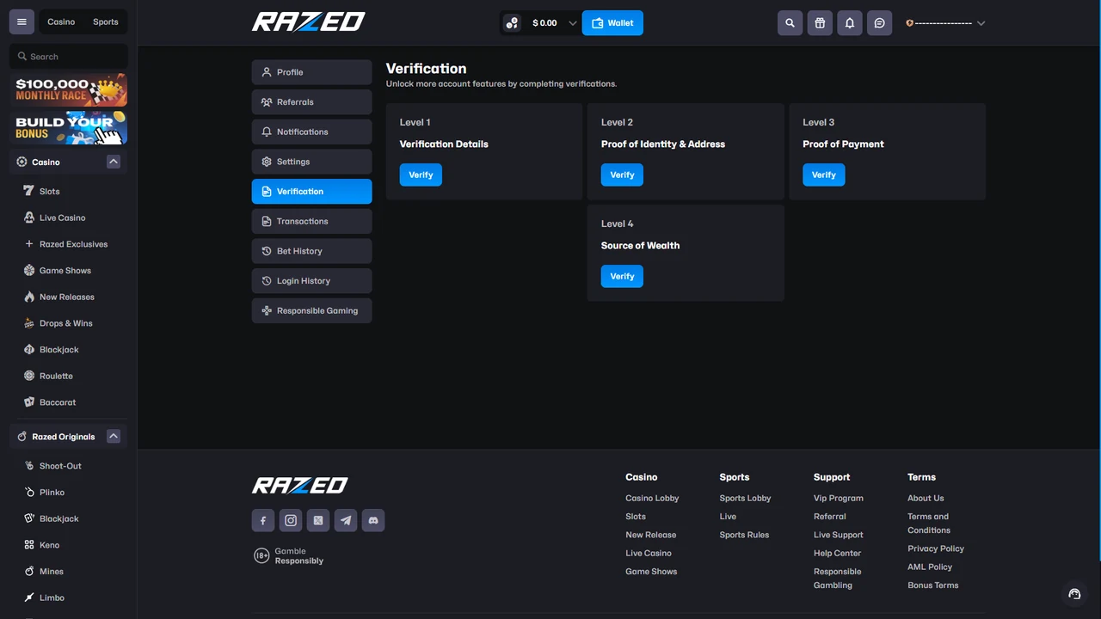
Task: Switch to the Casino tab
Action: point(61,22)
